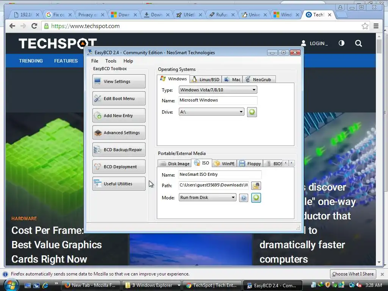Close the TechSpot browser tab
The height and width of the screenshot is (291, 388).
pos(330,15)
